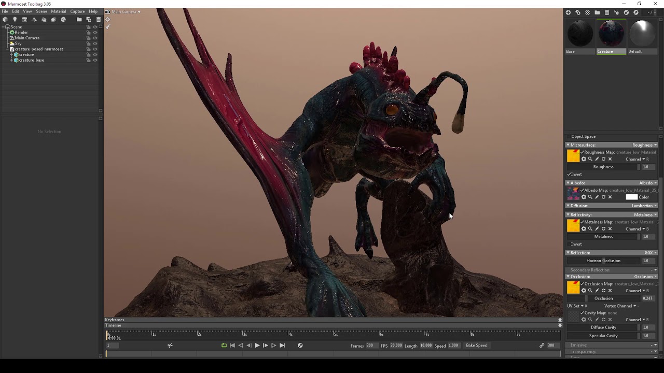Click the Bake Speed button

coord(477,346)
